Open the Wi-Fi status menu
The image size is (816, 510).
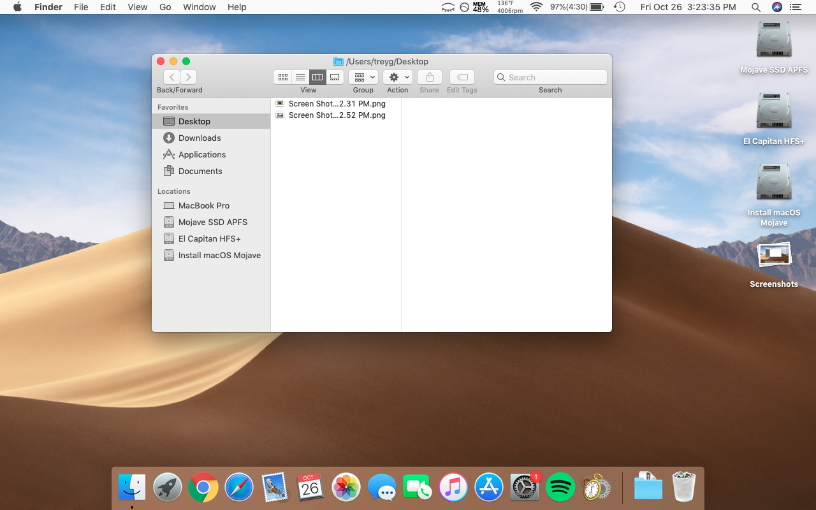pyautogui.click(x=536, y=7)
